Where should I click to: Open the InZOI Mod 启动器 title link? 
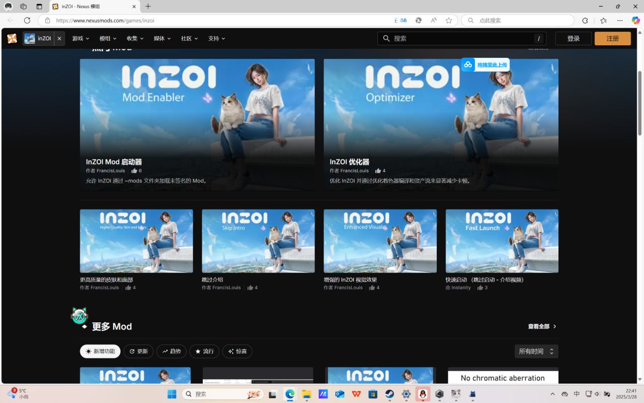pyautogui.click(x=114, y=162)
